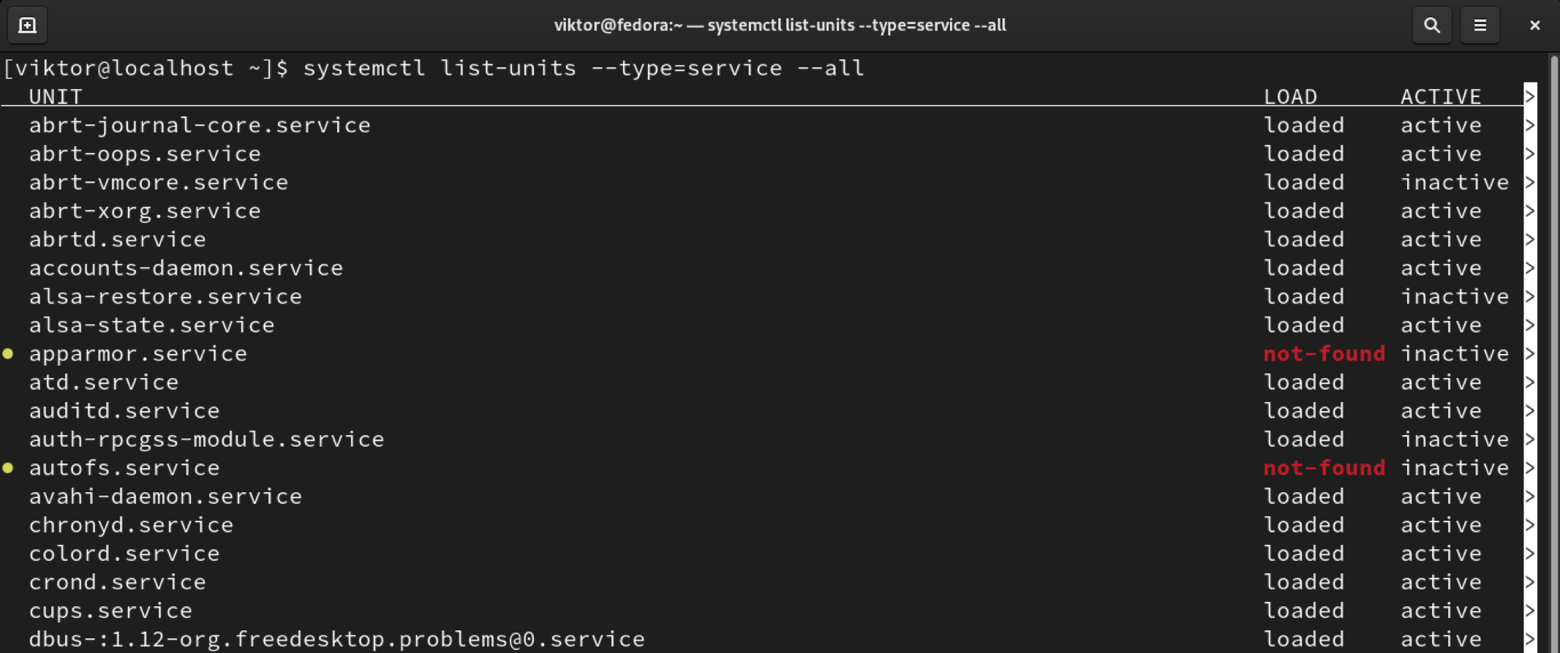This screenshot has height=653, width=1560.
Task: Click the yellow dot beside autofs.service
Action: pyautogui.click(x=8, y=468)
